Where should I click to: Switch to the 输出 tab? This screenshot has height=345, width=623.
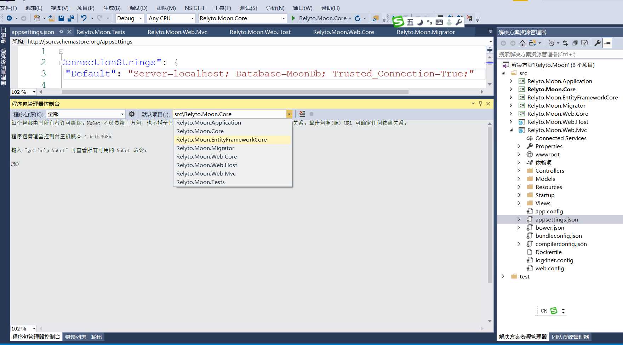(97, 337)
